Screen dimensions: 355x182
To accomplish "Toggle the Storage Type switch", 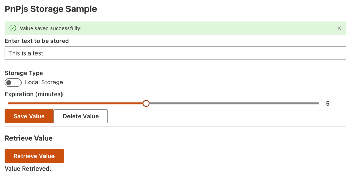I will tap(13, 83).
